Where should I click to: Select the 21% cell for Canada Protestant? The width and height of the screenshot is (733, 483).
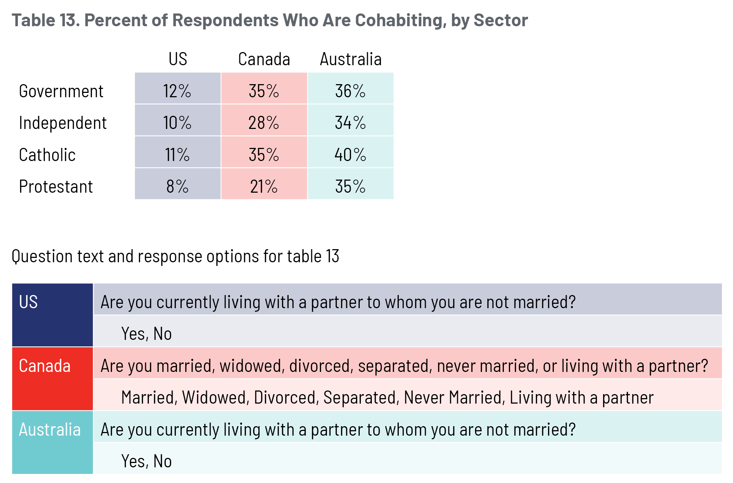(264, 186)
